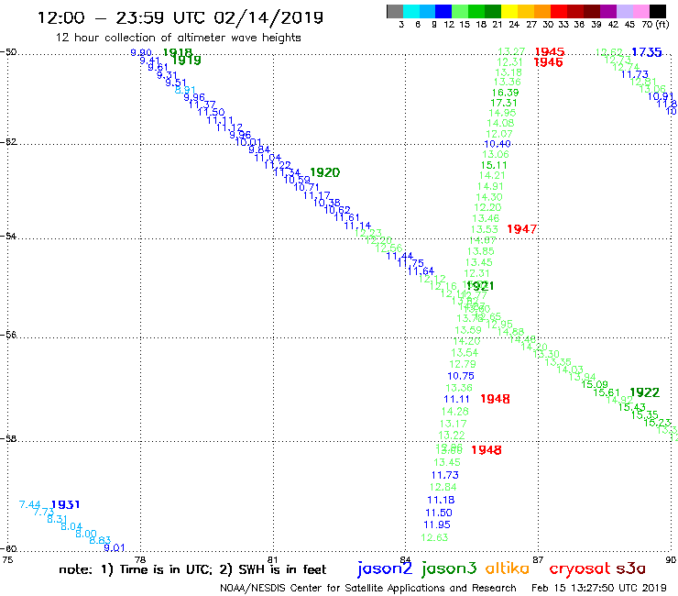Click the wave height value 15.61
Viewport: 678px width, 596px height.
click(x=607, y=392)
